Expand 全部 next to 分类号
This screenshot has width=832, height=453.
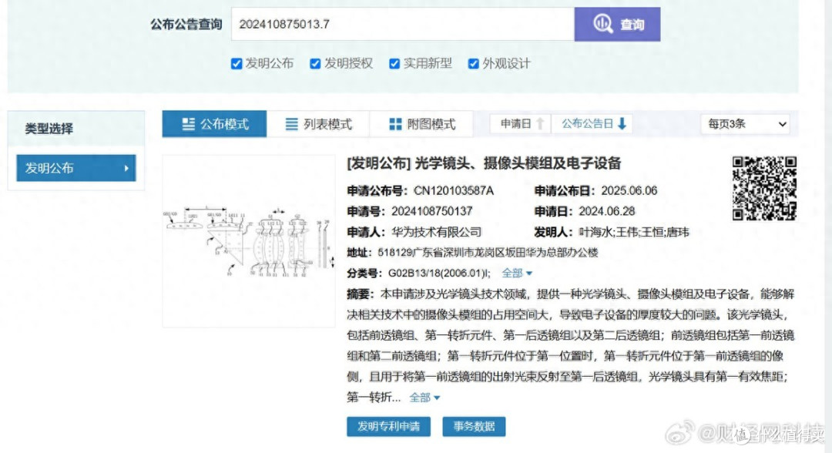[x=517, y=273]
